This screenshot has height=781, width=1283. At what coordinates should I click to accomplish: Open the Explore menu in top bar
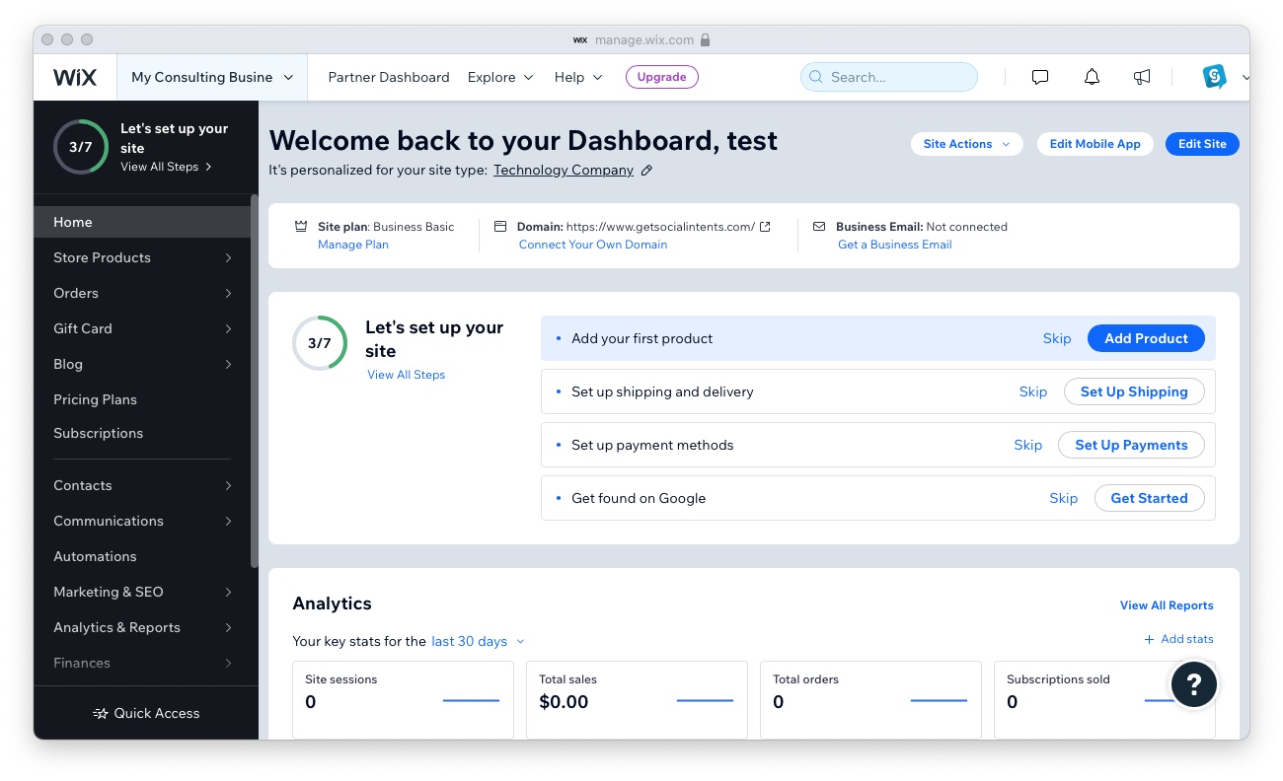500,77
